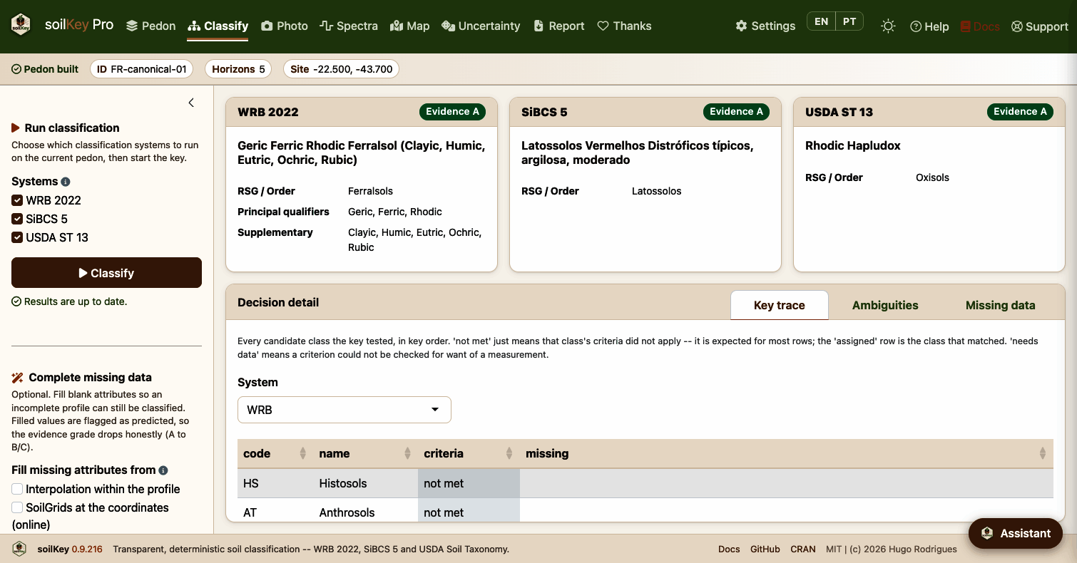The height and width of the screenshot is (563, 1077).
Task: Open Settings in the header
Action: click(x=765, y=26)
